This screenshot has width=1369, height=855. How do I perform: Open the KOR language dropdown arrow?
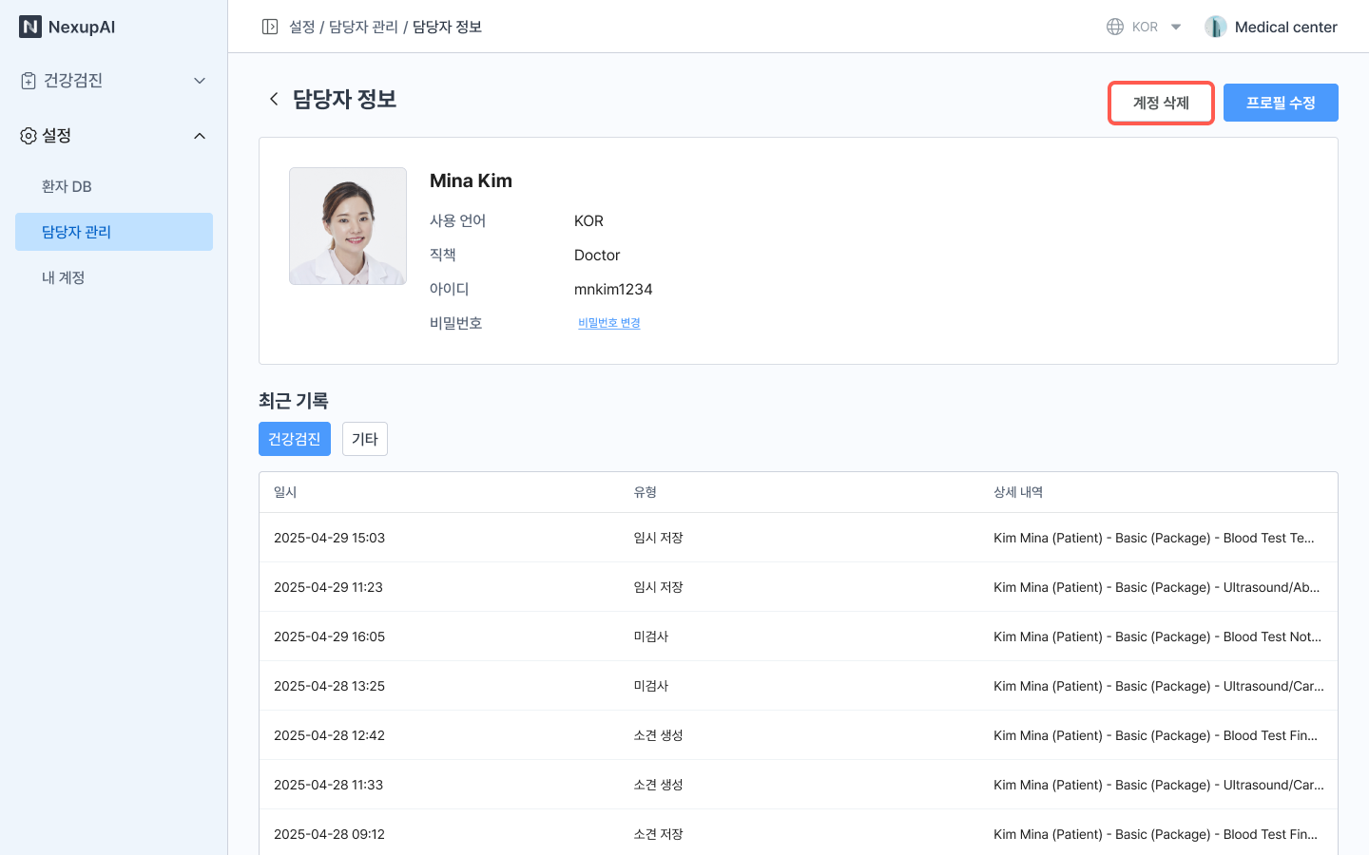tap(1176, 27)
